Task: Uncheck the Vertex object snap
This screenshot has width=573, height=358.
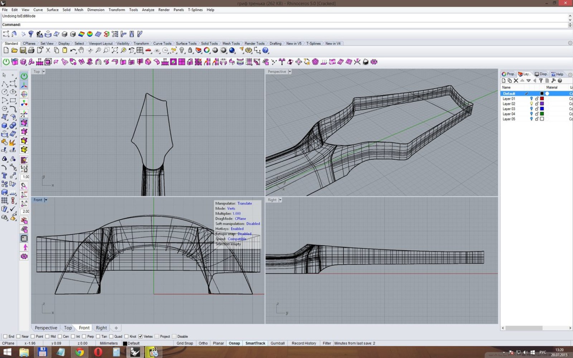Action: point(140,337)
